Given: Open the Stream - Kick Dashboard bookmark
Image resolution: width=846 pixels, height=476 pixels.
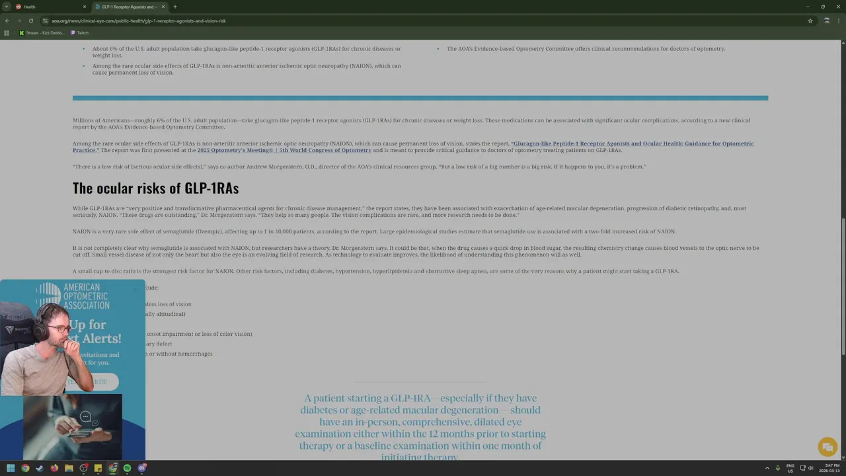Looking at the screenshot, I should tap(42, 32).
